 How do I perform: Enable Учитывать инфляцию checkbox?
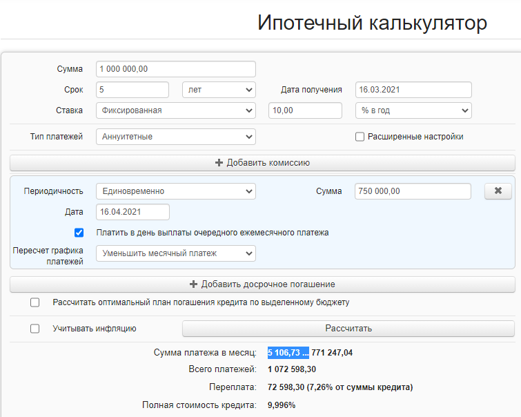35,329
